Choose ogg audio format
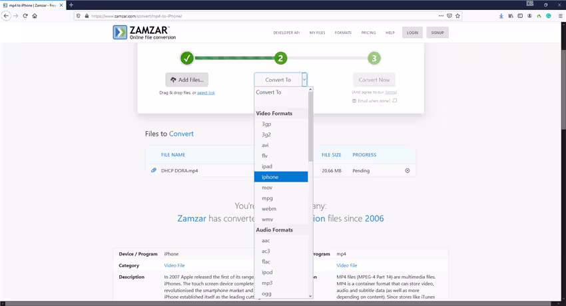This screenshot has height=306, width=566. [281, 293]
